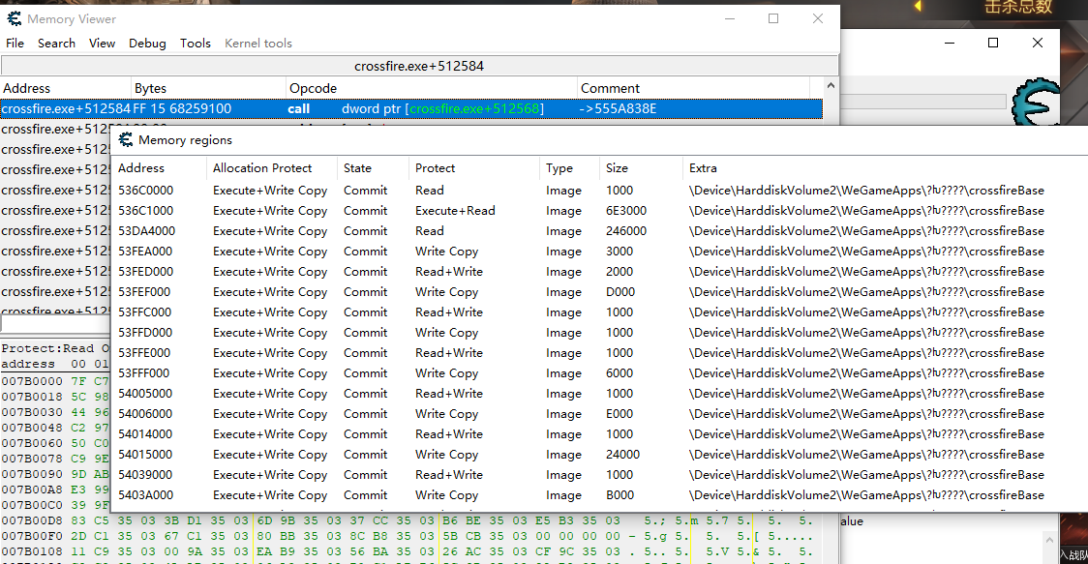Click the Bytes column header in disassembler
The image size is (1088, 564).
[209, 88]
